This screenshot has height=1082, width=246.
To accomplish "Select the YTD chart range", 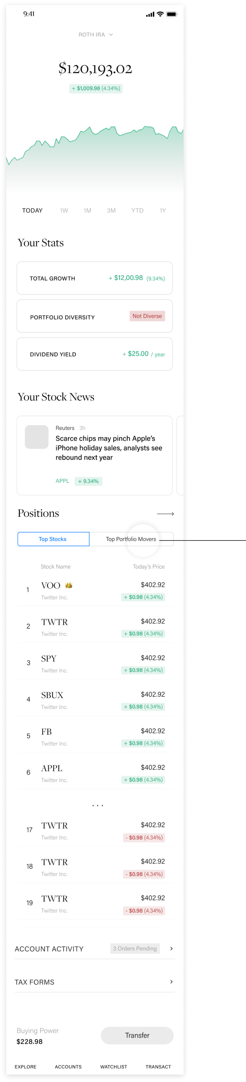I will coord(137,210).
